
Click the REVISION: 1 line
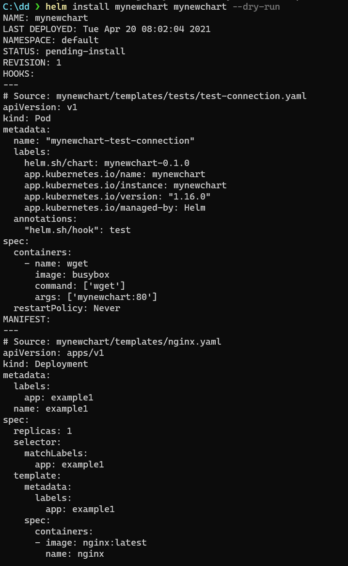click(x=32, y=63)
